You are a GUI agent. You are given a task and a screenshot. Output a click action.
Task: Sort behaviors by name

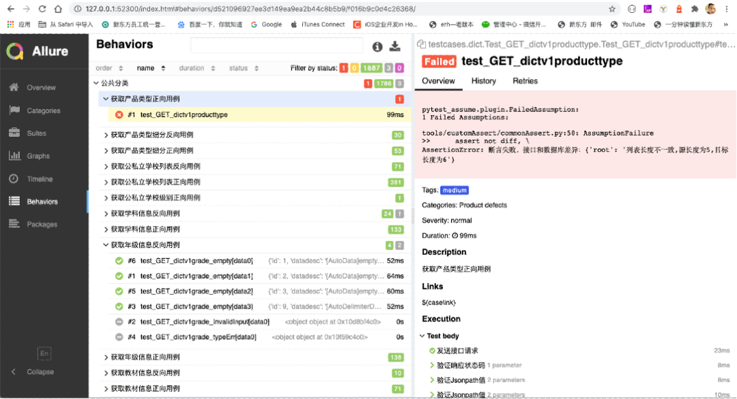(151, 68)
